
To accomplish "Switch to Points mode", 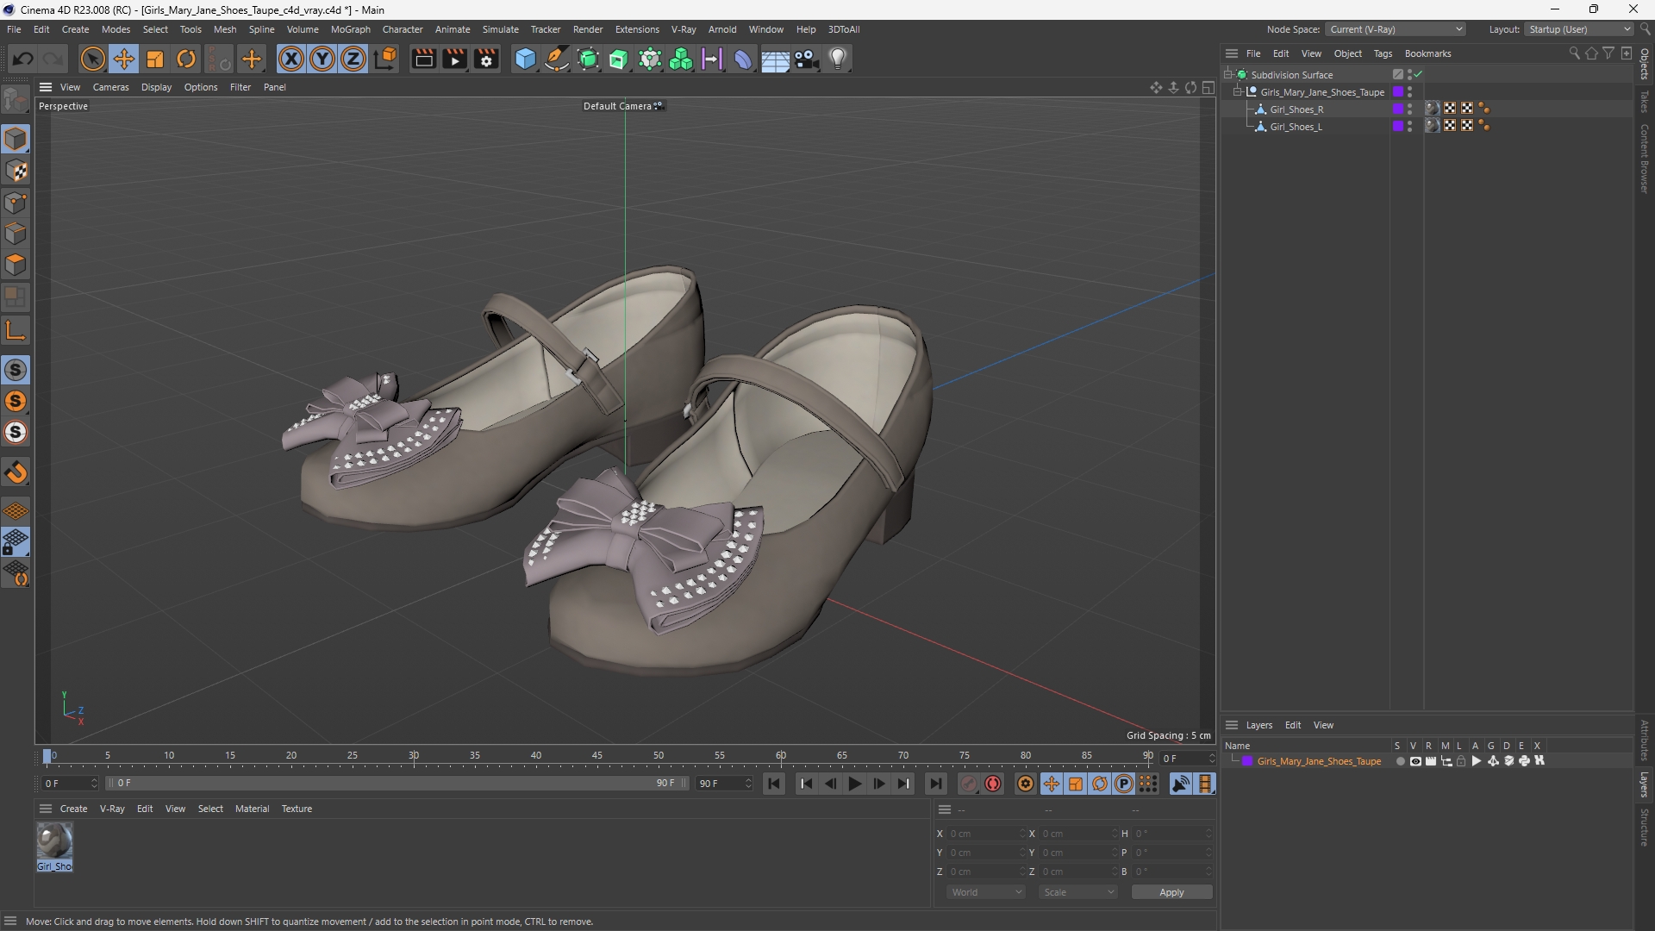I will pos(16,203).
